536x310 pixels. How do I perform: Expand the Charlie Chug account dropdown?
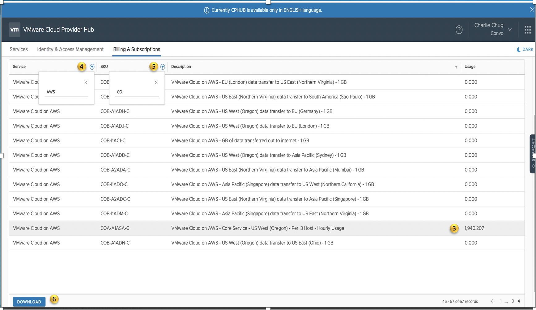coord(510,30)
